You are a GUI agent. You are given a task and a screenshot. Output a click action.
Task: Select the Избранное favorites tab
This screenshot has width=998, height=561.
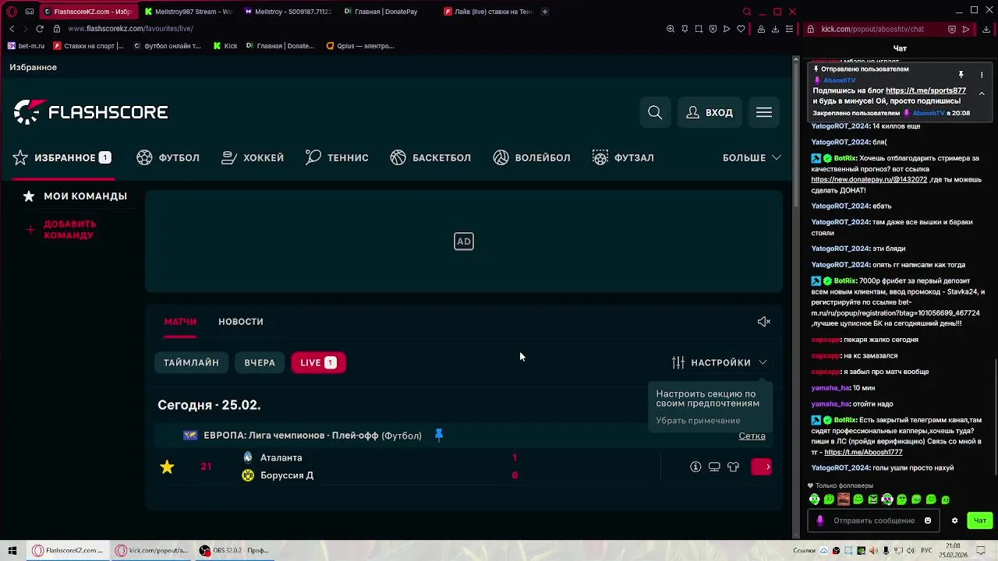62,157
